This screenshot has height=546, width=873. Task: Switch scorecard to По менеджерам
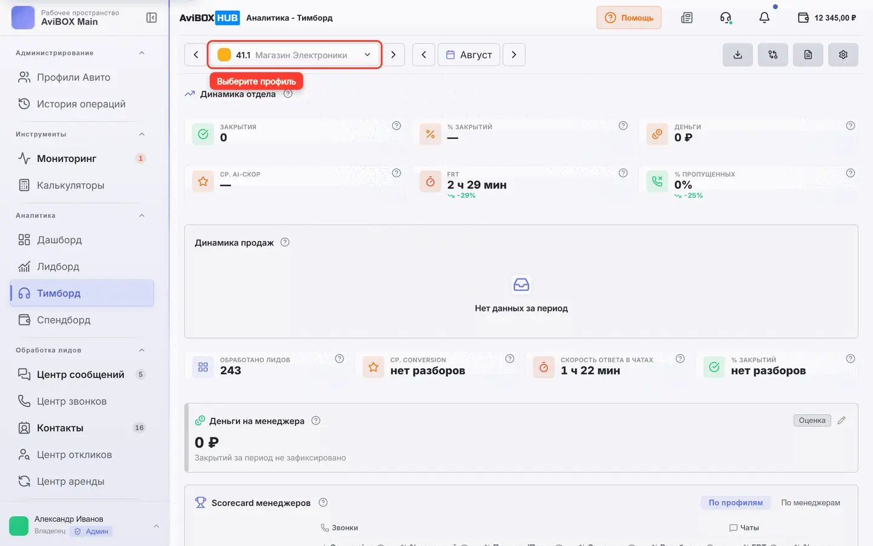[811, 502]
